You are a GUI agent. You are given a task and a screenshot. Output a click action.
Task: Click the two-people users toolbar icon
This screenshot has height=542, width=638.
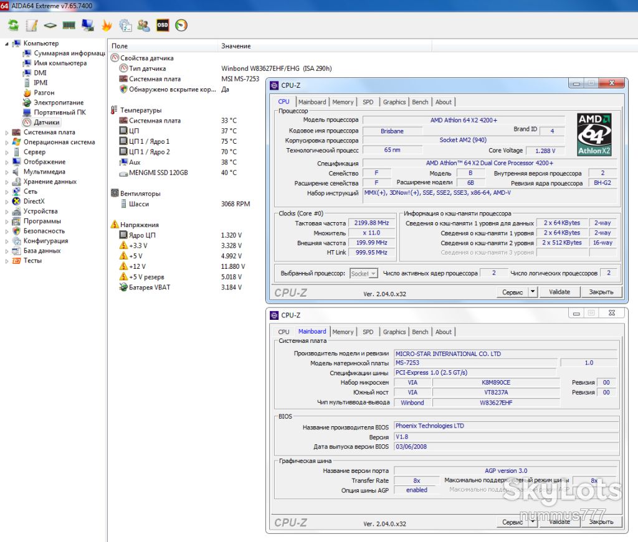(144, 25)
